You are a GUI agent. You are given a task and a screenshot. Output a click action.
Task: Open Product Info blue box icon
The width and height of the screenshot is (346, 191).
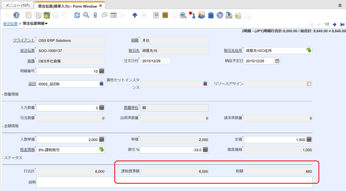211,15
